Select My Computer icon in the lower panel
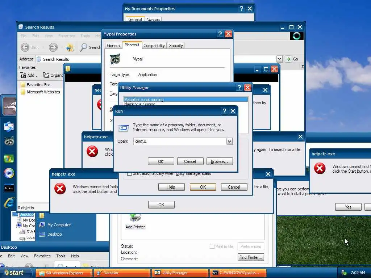This screenshot has width=371, height=278. coord(42,225)
